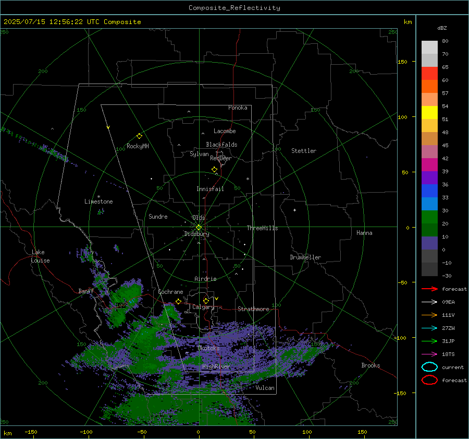Image resolution: width=469 pixels, height=439 pixels.
Task: Click the Okotoks label
Action: coord(208,348)
